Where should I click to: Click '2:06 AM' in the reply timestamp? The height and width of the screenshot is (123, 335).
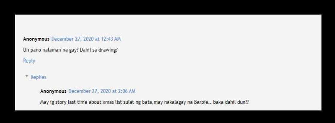pos(127,91)
